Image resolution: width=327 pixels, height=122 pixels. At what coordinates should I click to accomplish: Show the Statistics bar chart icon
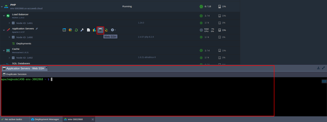point(94,30)
